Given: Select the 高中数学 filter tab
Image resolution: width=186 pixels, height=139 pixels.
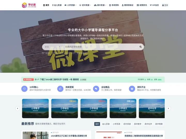Looking at the screenshot, I should click(x=138, y=124).
